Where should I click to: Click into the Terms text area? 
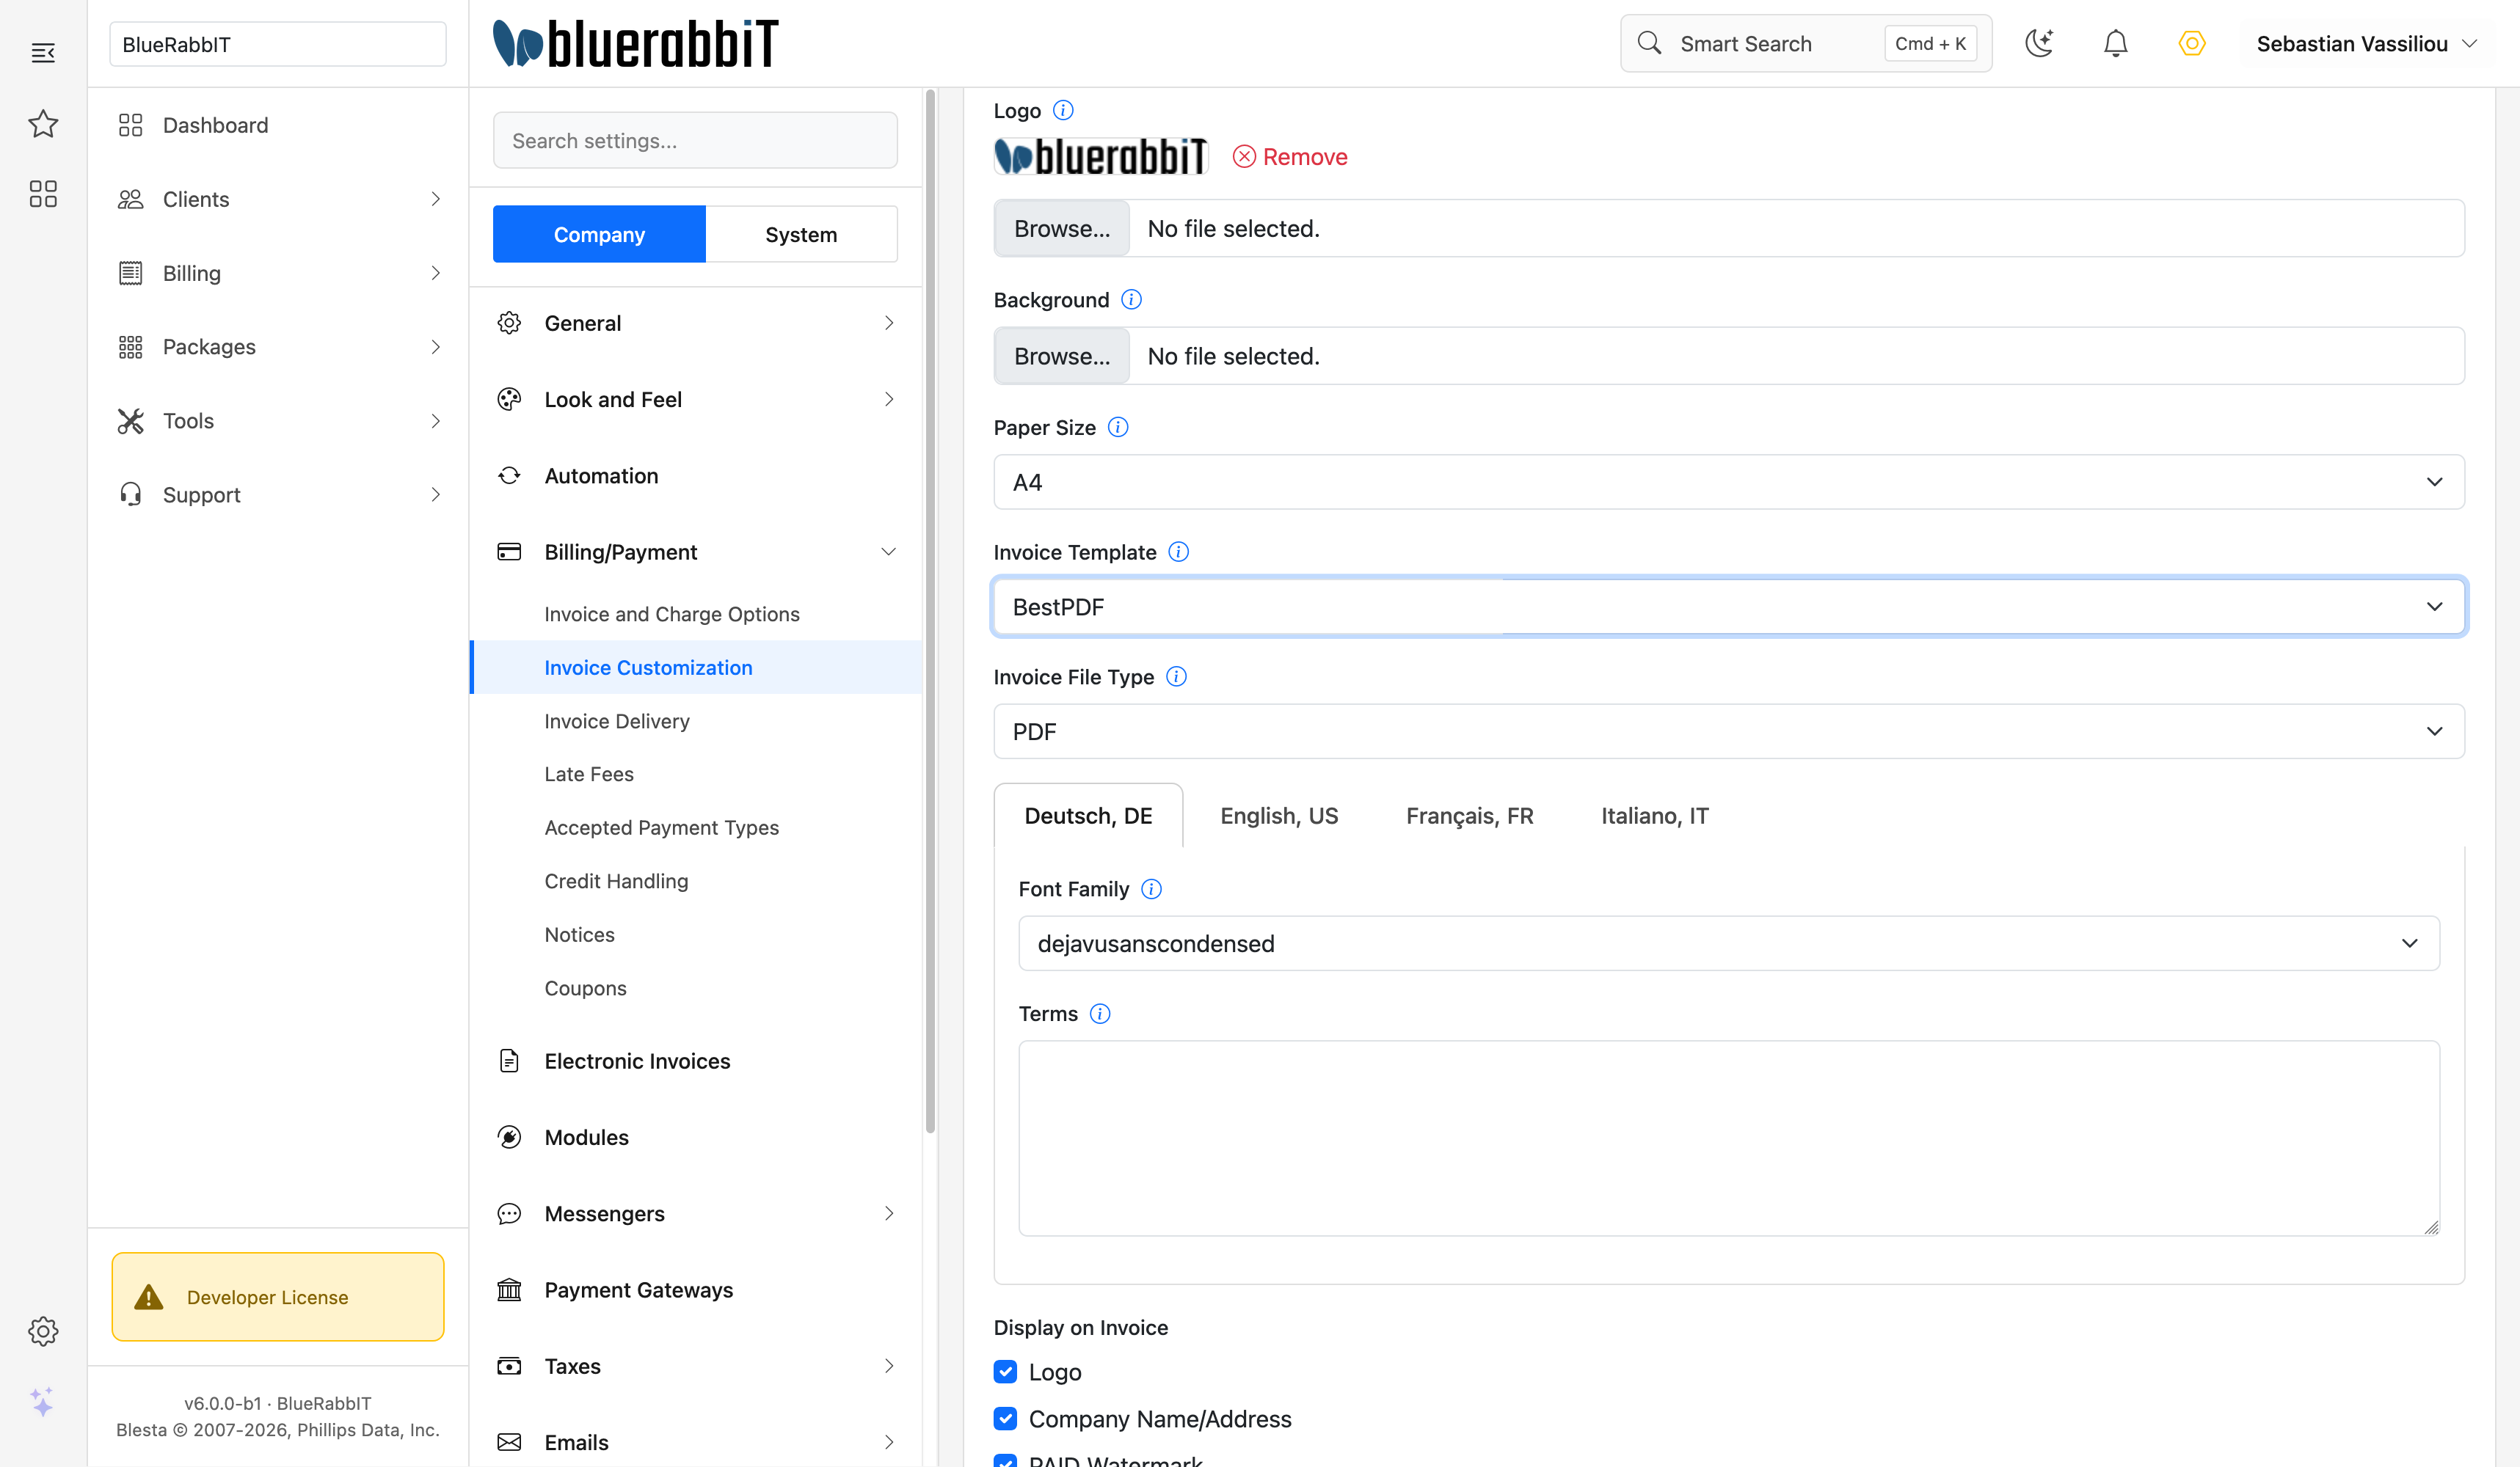[1728, 1138]
